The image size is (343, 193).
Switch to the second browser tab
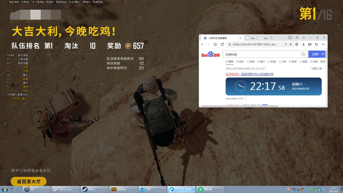pos(251,38)
